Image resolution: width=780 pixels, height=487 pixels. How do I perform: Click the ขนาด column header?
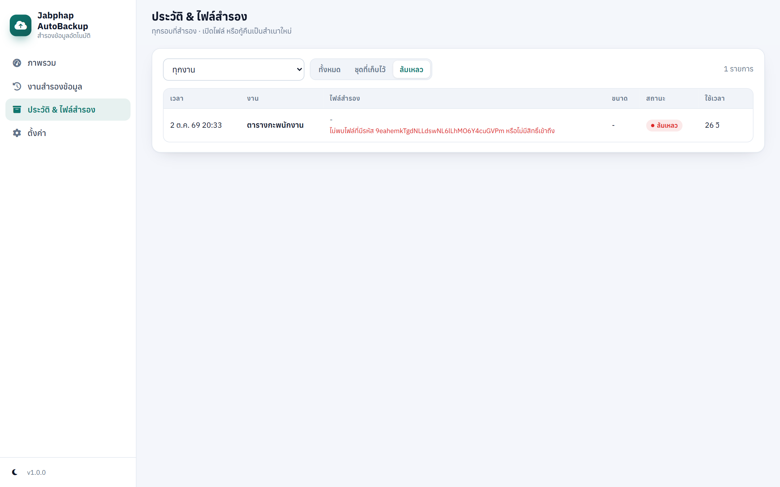click(620, 98)
